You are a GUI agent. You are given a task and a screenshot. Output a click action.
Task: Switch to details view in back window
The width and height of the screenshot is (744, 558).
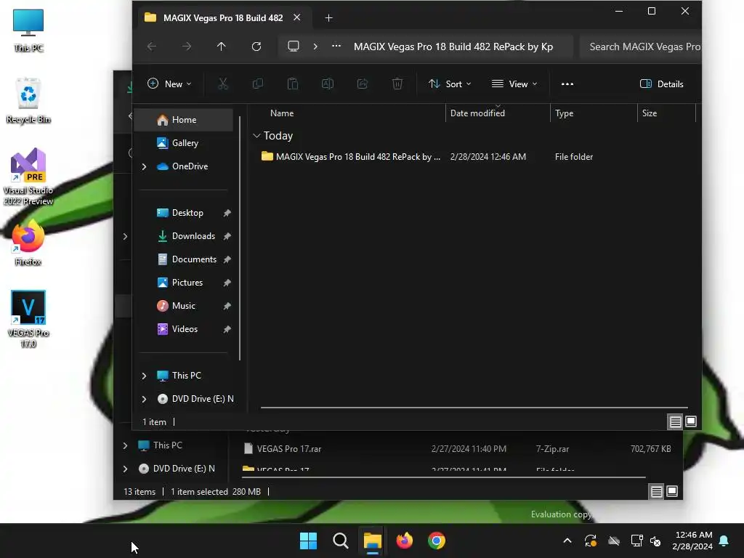[x=656, y=492]
